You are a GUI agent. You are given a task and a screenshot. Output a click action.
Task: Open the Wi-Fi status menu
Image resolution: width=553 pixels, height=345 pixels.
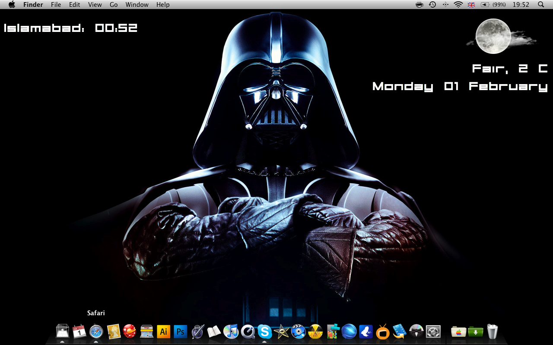458,5
